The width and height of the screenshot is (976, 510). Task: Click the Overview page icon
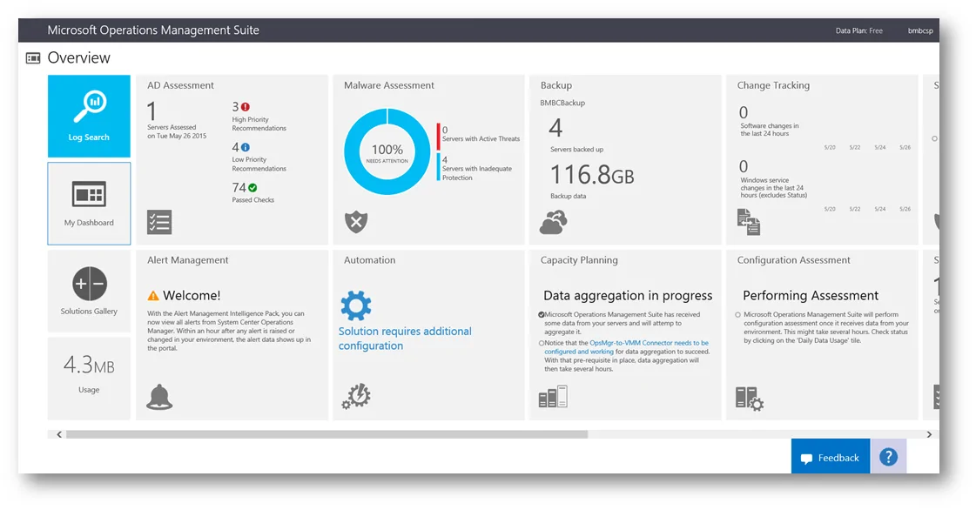pyautogui.click(x=33, y=57)
